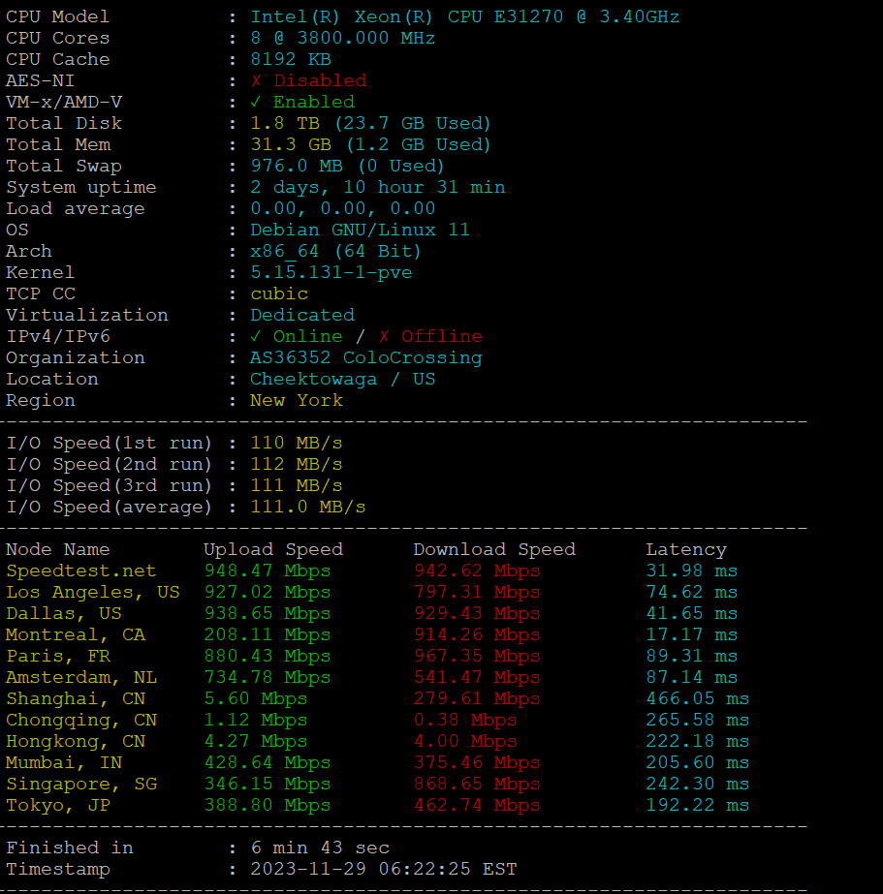Click the timestamp 2023-11-29 06:22:25 EST

click(x=383, y=870)
